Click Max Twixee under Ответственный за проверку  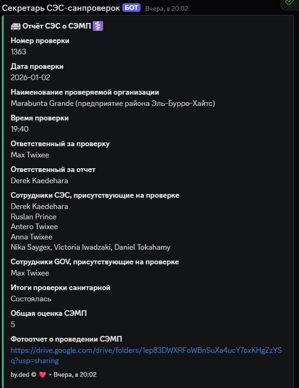click(30, 155)
